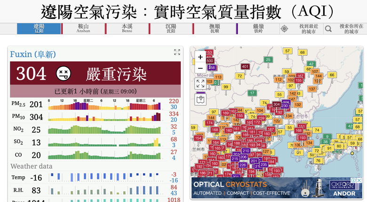Switch to the 本溪 Benxi tab
The width and height of the screenshot is (367, 202).
127,29
